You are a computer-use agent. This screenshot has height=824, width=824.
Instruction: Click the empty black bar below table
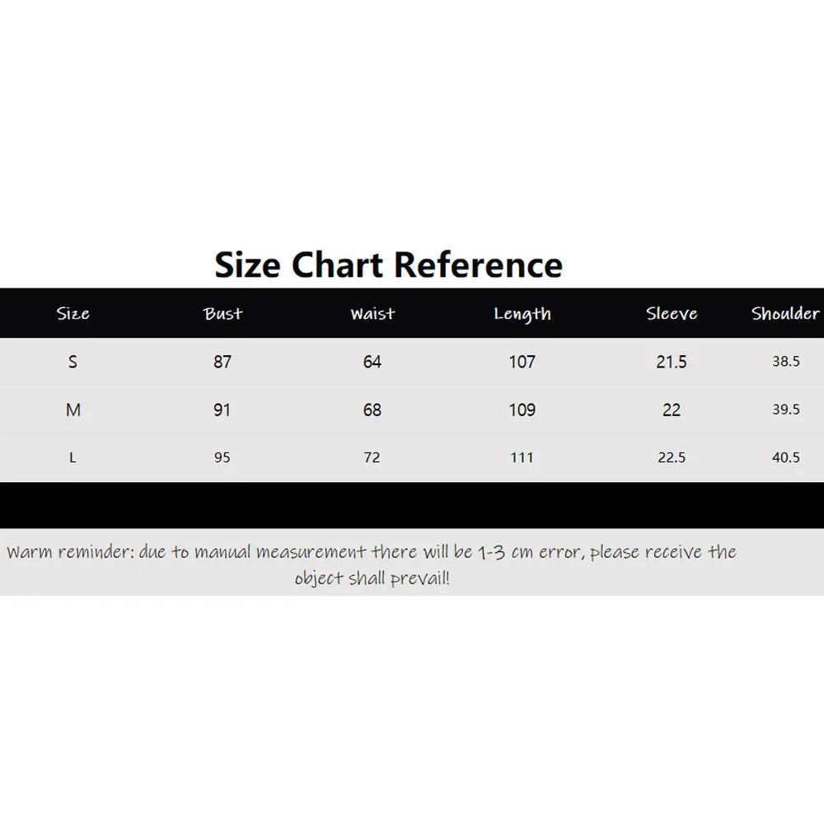412,505
